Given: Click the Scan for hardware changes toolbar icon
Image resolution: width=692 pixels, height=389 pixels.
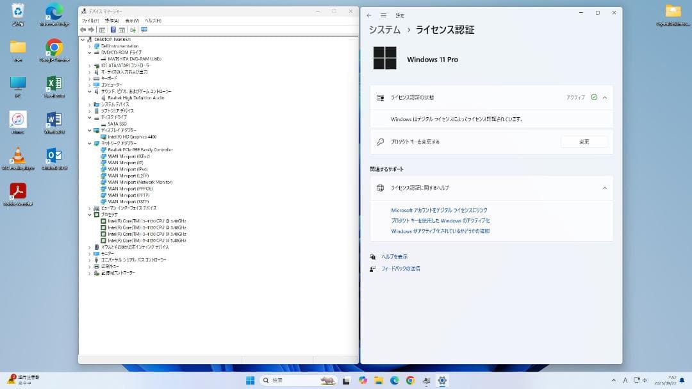Looking at the screenshot, I should click(x=133, y=29).
